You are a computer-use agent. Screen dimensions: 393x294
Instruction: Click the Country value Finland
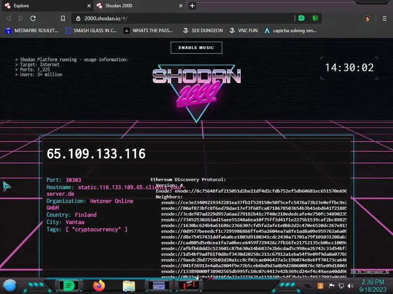(86, 215)
